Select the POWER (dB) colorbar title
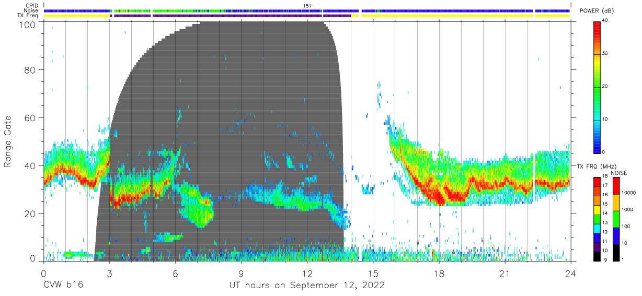The image size is (642, 296). pos(597,11)
